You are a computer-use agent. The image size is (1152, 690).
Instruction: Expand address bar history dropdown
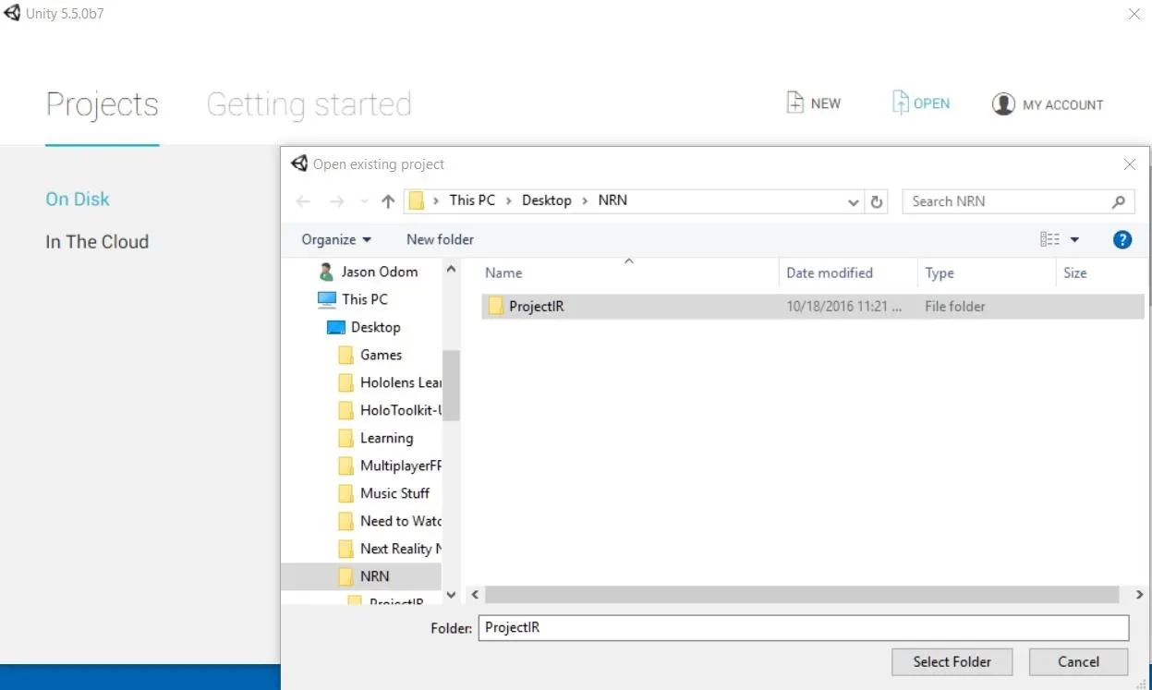[x=854, y=201]
